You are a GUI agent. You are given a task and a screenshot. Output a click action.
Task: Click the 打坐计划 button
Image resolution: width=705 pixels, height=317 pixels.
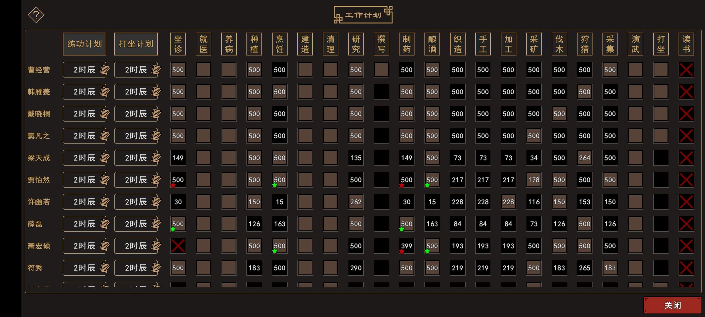pyautogui.click(x=136, y=44)
